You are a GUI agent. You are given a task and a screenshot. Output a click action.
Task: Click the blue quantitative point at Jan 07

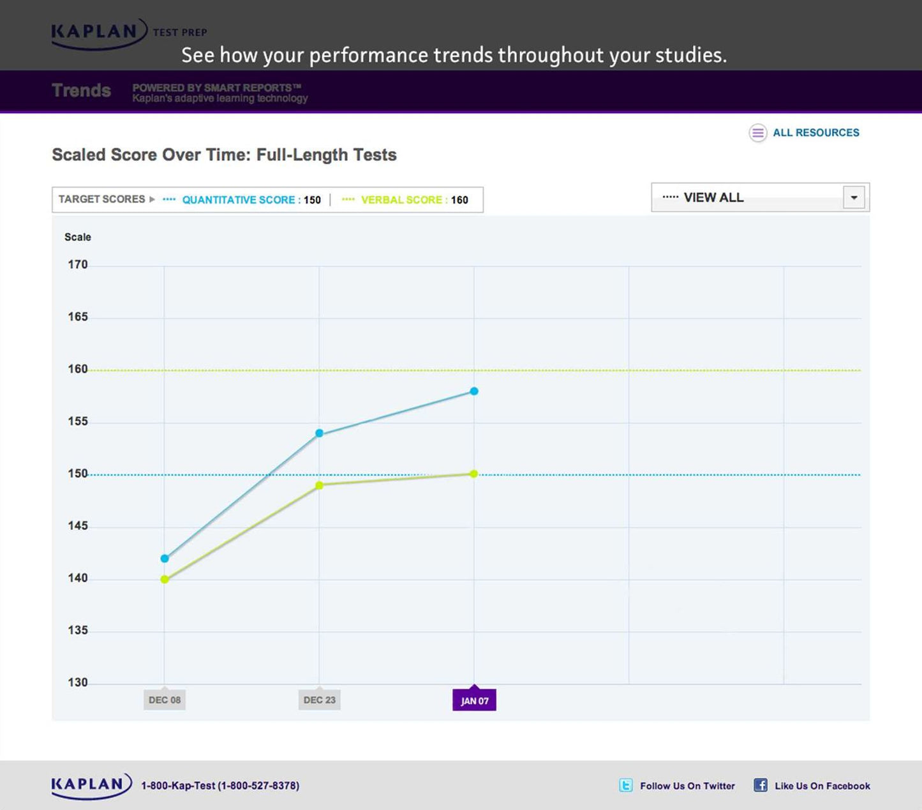[474, 391]
